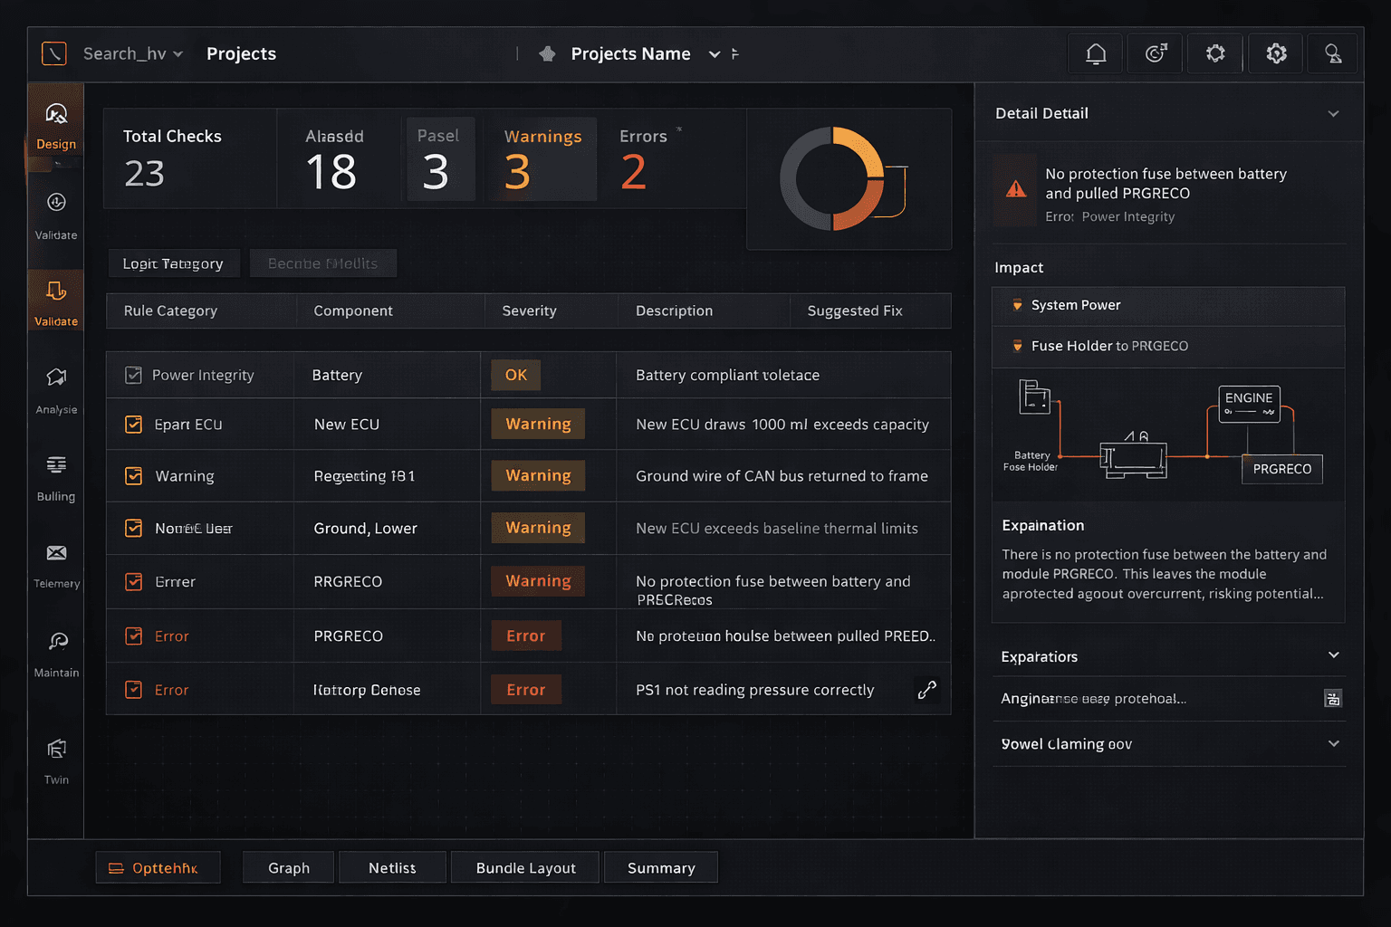Open the link icon on the PS1 error row
The height and width of the screenshot is (927, 1391).
(x=926, y=688)
